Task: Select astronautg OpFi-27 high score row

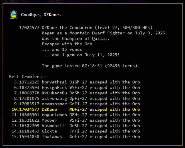Action: [x=77, y=98]
